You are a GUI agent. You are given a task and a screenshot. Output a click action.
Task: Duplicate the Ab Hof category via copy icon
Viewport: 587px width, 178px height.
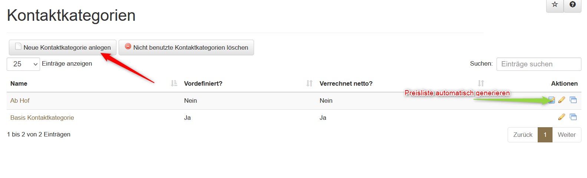click(x=573, y=100)
